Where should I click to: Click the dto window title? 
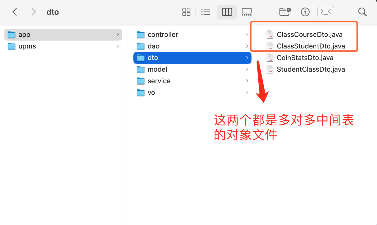click(53, 12)
